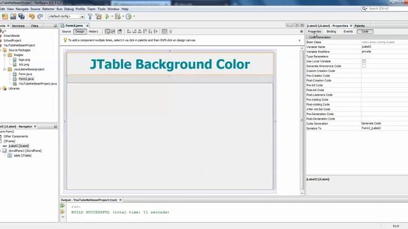The width and height of the screenshot is (408, 229).
Task: Open the Tools menu
Action: pyautogui.click(x=102, y=9)
